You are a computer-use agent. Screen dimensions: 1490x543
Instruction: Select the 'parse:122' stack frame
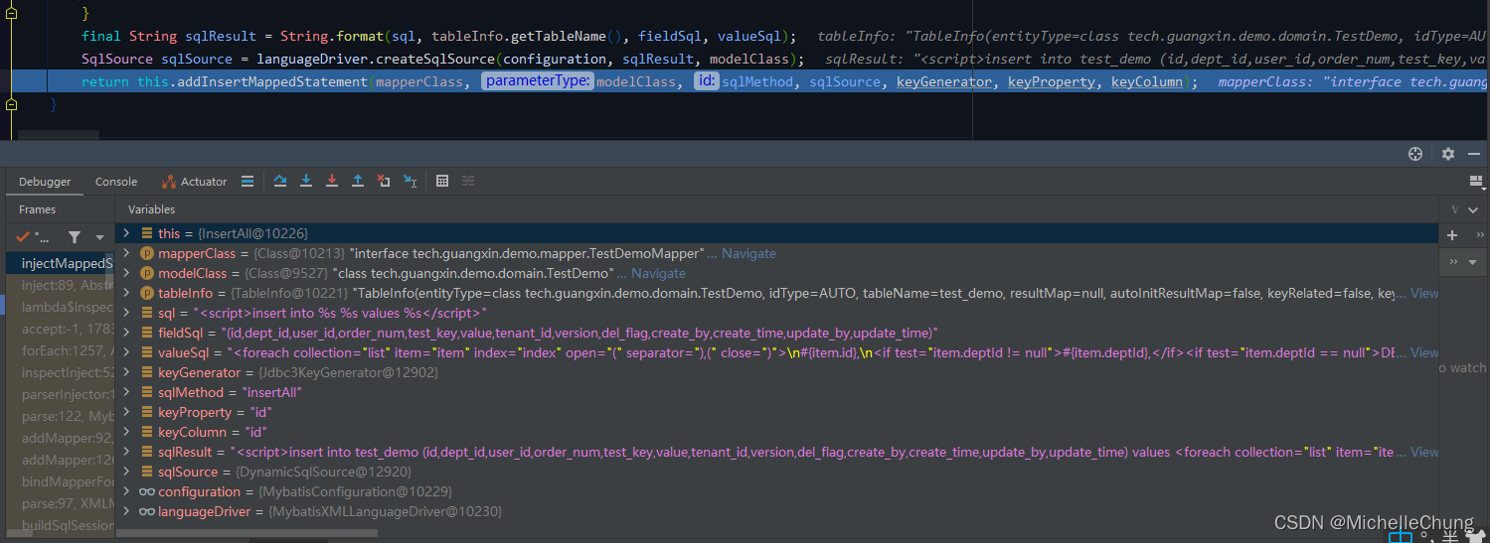[x=60, y=416]
